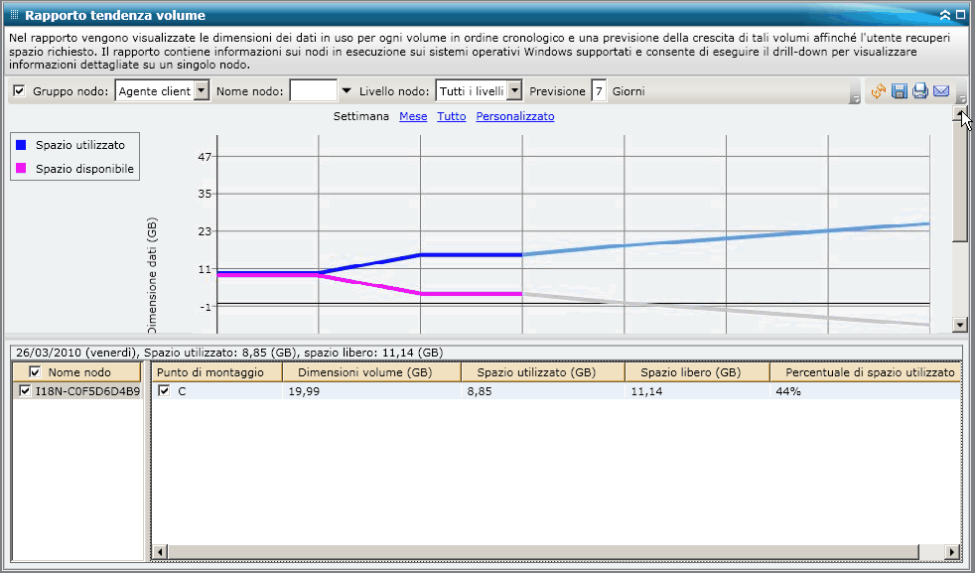Switch to the Mese view

(x=412, y=116)
